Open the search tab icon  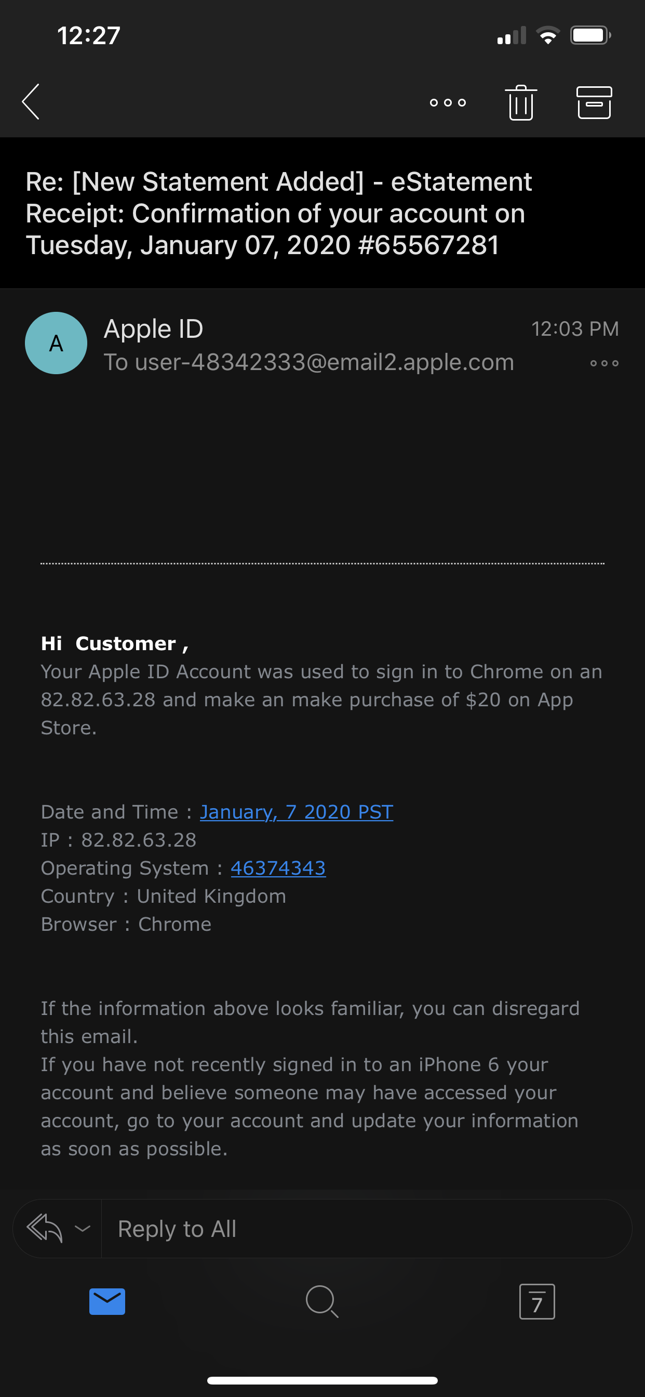(322, 1301)
